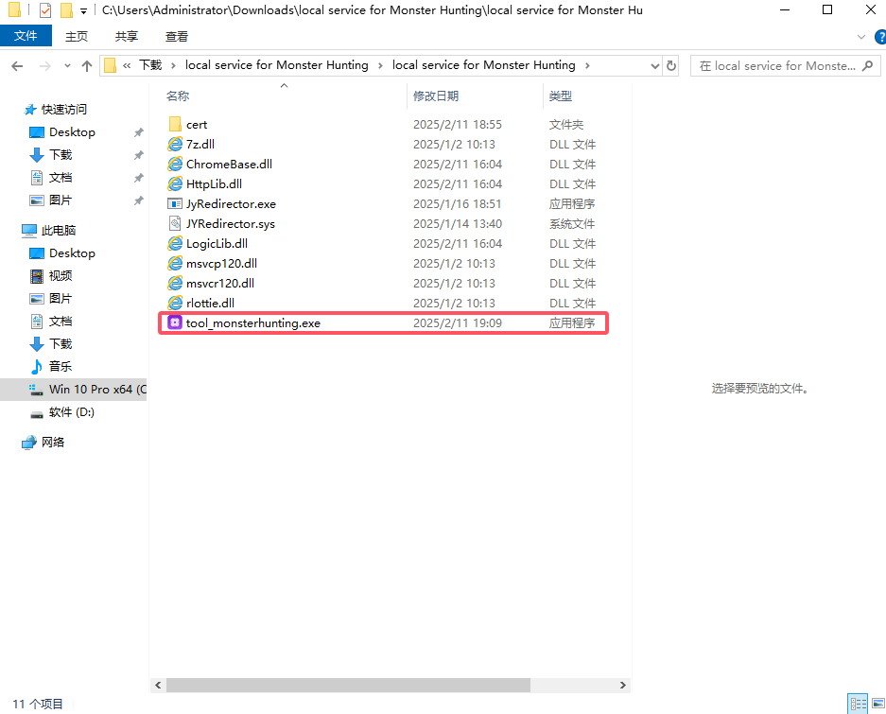Expand chevron after last breadcrumb folder
Viewport: 886px width, 714px height.
pos(587,65)
